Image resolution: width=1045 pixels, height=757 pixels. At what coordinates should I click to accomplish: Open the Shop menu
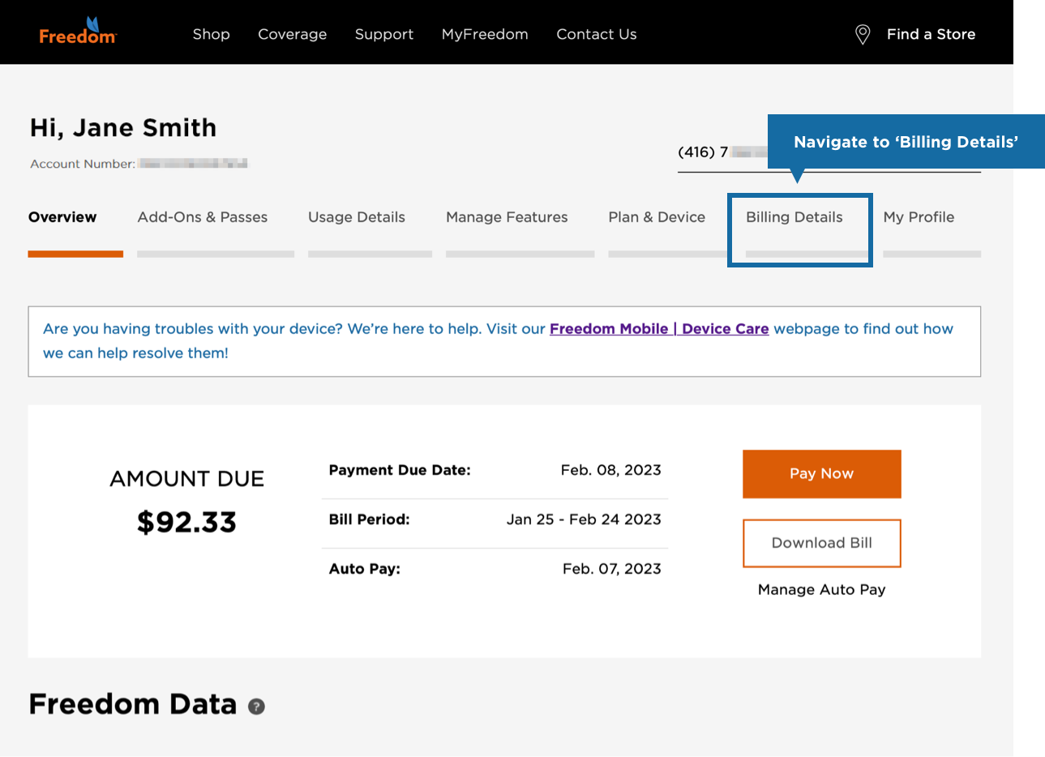(212, 34)
